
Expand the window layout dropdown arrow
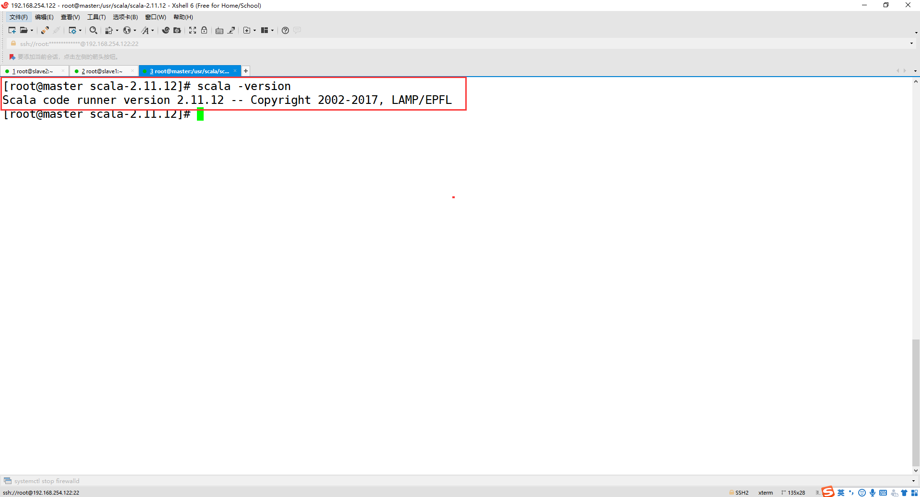(273, 30)
